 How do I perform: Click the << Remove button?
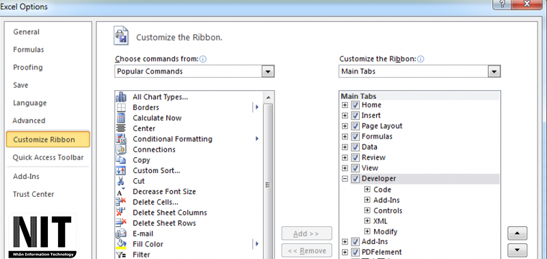click(x=306, y=251)
